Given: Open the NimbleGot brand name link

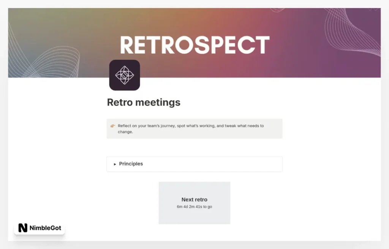Looking at the screenshot, I should pyautogui.click(x=46, y=228).
